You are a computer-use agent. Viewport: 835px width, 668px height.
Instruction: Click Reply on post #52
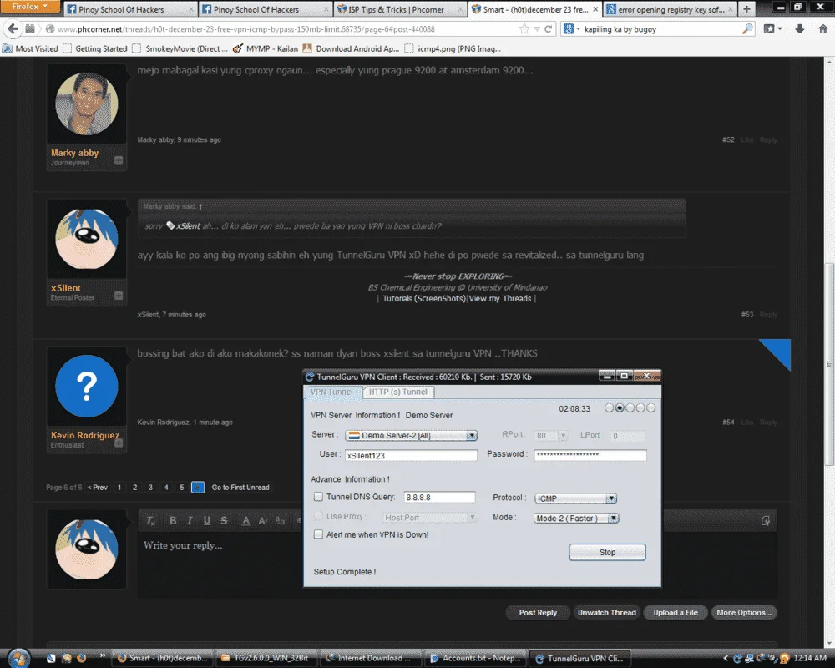768,139
